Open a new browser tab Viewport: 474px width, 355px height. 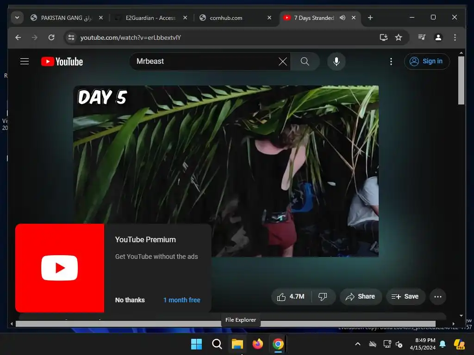click(370, 18)
